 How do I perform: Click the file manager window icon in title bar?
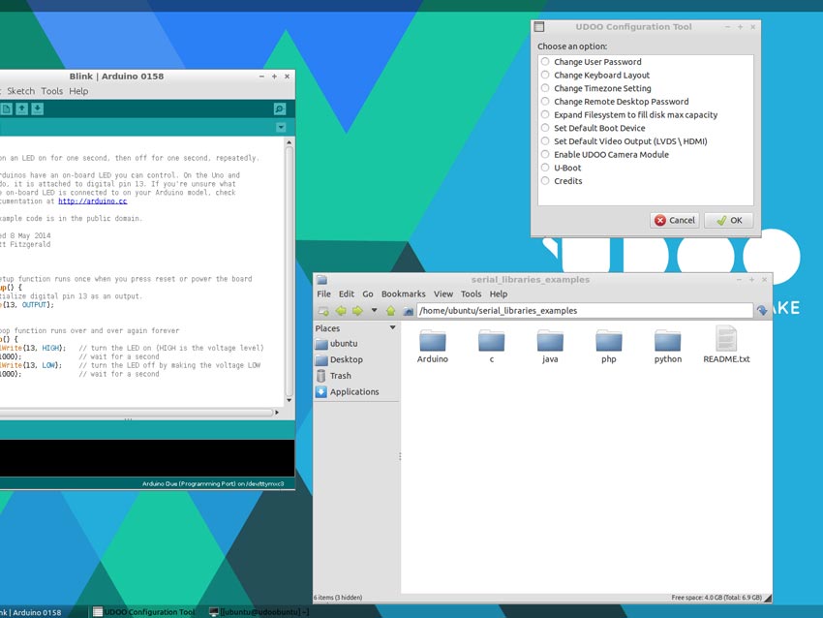tap(321, 280)
